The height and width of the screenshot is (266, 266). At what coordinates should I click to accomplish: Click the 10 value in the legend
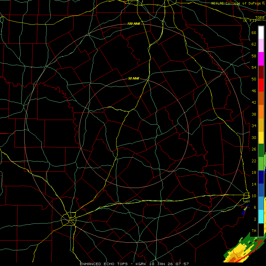coord(254,196)
